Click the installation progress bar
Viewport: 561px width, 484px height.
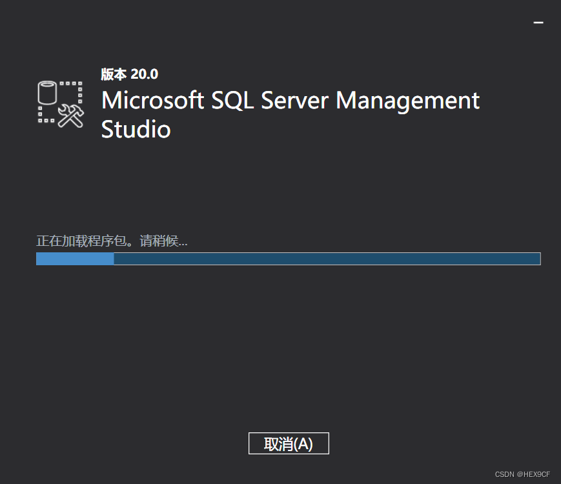(x=289, y=259)
